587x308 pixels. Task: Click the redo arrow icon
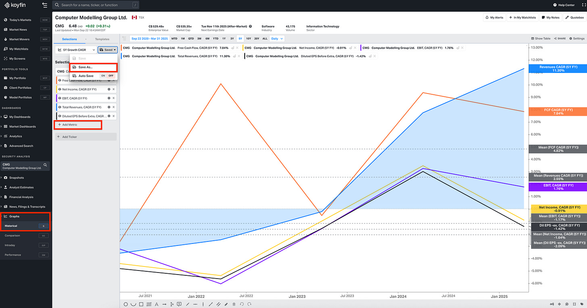coord(250,304)
